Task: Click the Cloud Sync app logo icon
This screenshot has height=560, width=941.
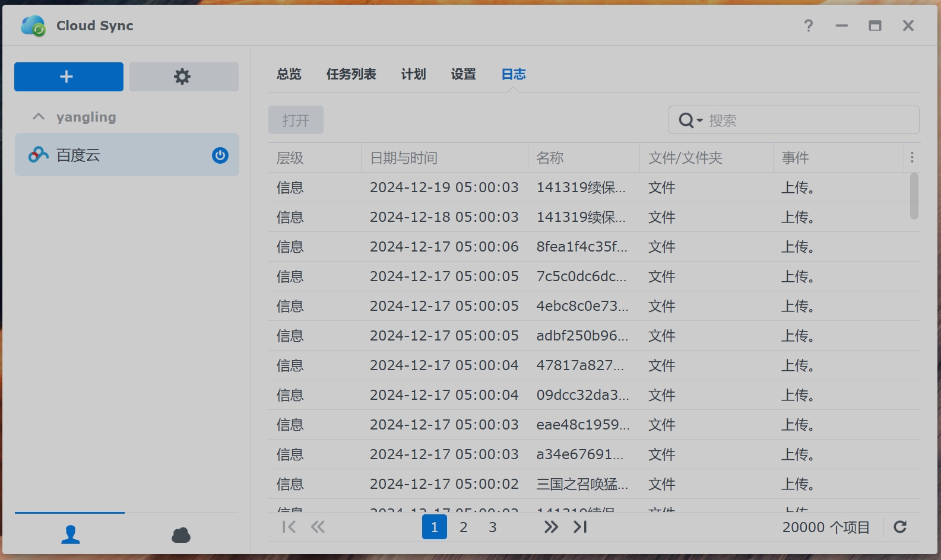Action: [33, 26]
